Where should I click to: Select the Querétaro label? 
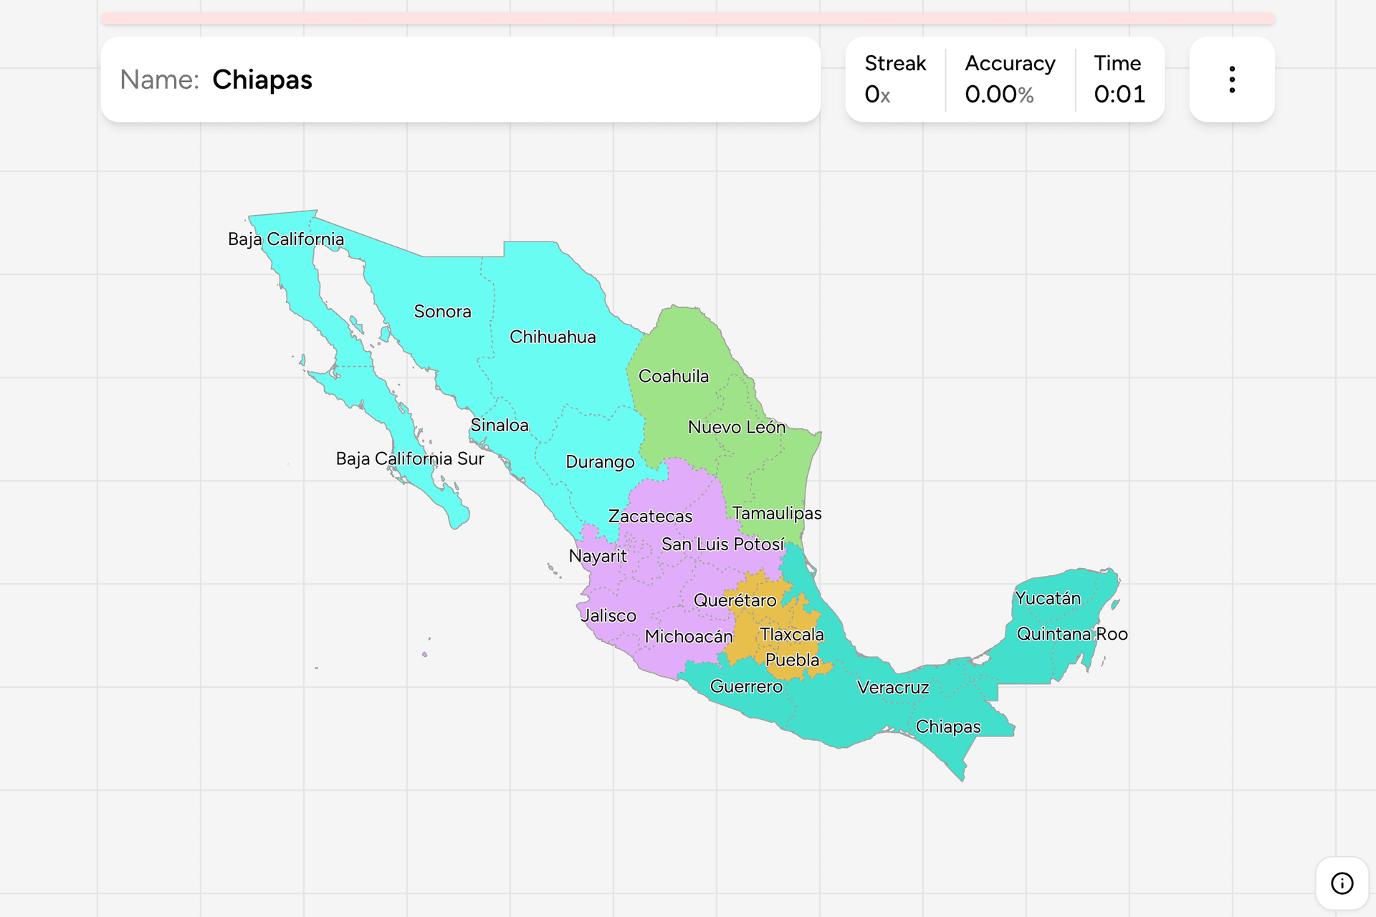click(x=735, y=600)
